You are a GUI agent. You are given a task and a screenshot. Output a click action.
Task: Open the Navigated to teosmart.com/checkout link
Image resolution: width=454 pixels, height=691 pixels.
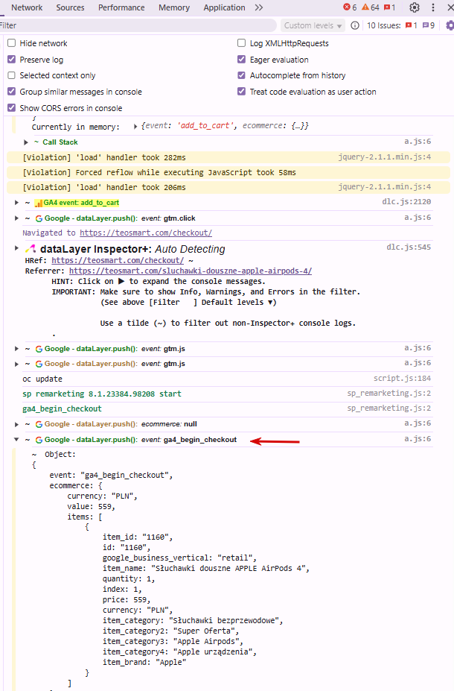pyautogui.click(x=146, y=233)
